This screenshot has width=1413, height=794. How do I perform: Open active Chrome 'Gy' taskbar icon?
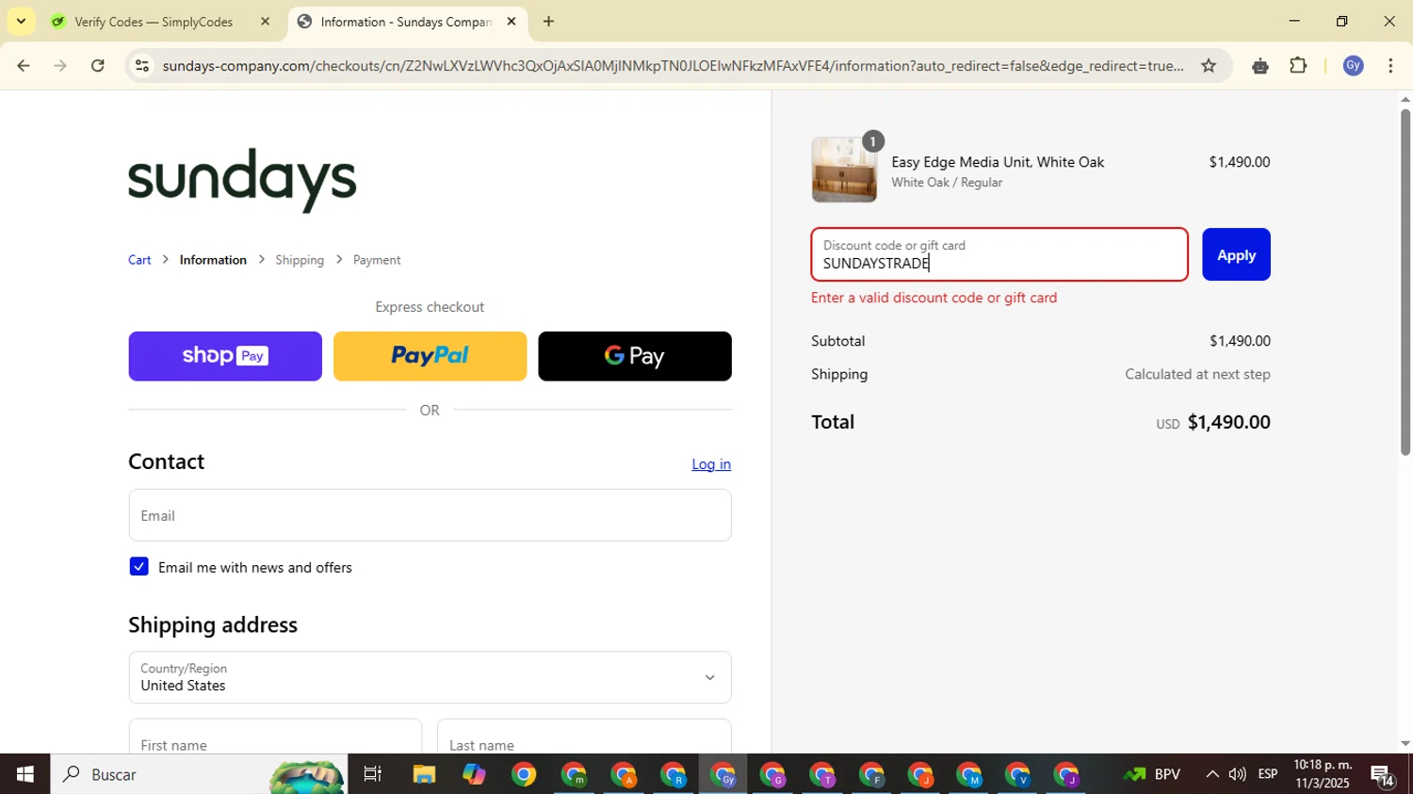coord(723,774)
